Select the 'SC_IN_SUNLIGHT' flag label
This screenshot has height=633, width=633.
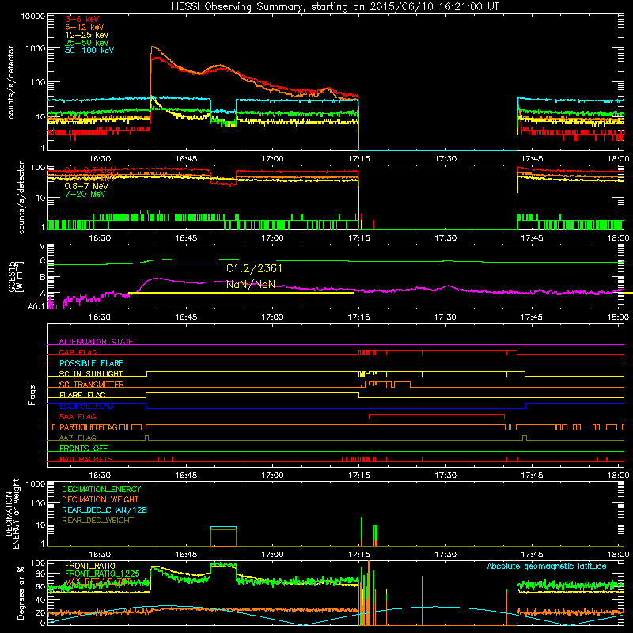click(91, 373)
